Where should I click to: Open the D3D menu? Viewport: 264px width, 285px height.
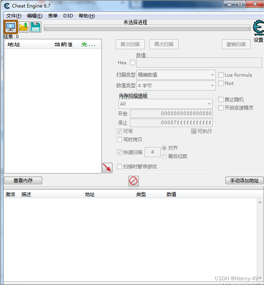[68, 16]
